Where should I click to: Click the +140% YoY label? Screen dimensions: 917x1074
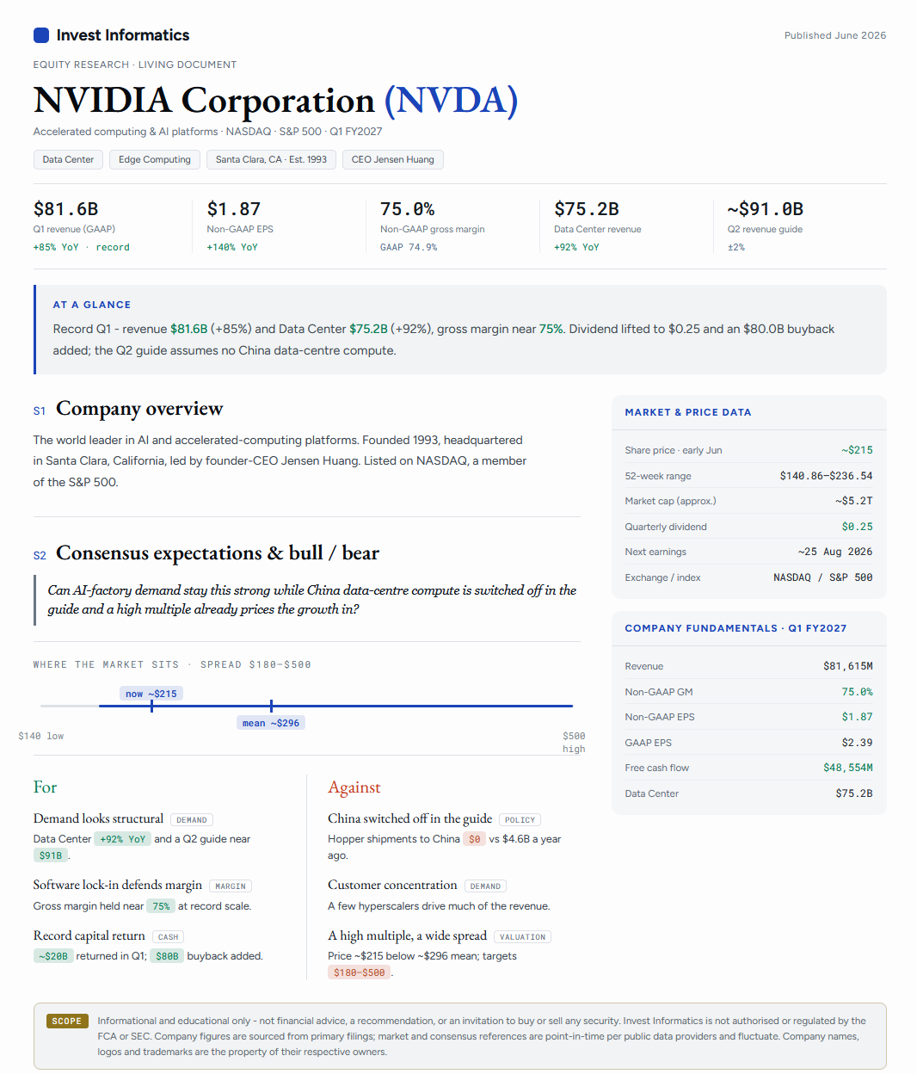coord(232,247)
